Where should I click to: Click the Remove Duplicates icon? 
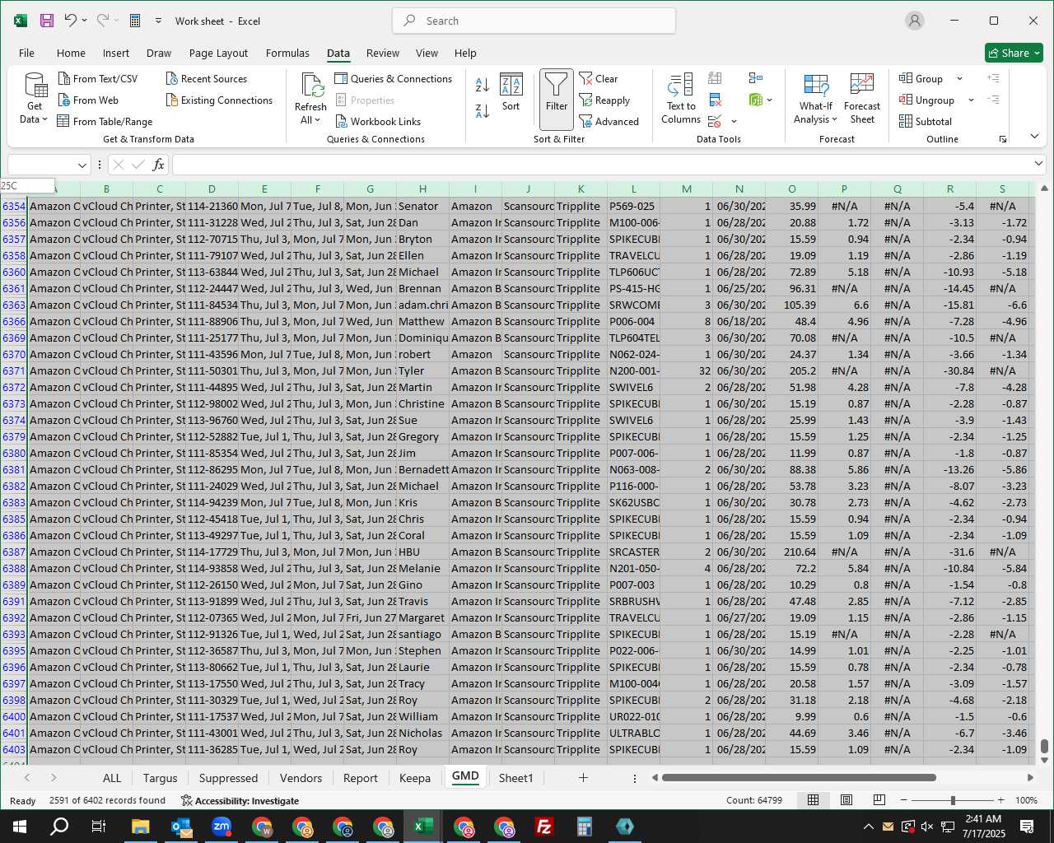(x=715, y=100)
